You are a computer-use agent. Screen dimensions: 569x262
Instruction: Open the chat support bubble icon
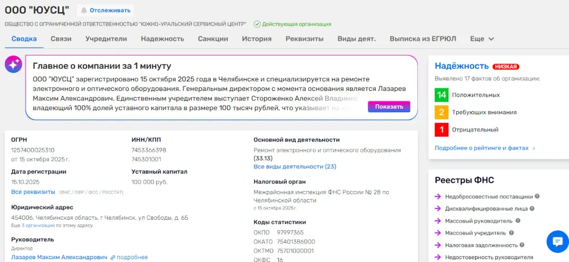click(557, 241)
